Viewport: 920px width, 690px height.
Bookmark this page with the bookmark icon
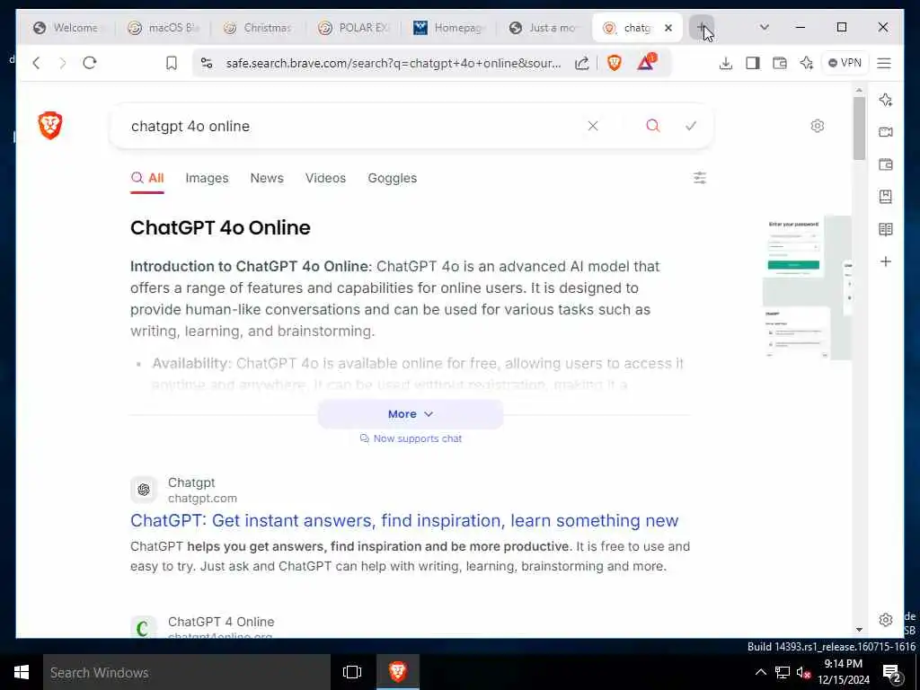tap(172, 63)
